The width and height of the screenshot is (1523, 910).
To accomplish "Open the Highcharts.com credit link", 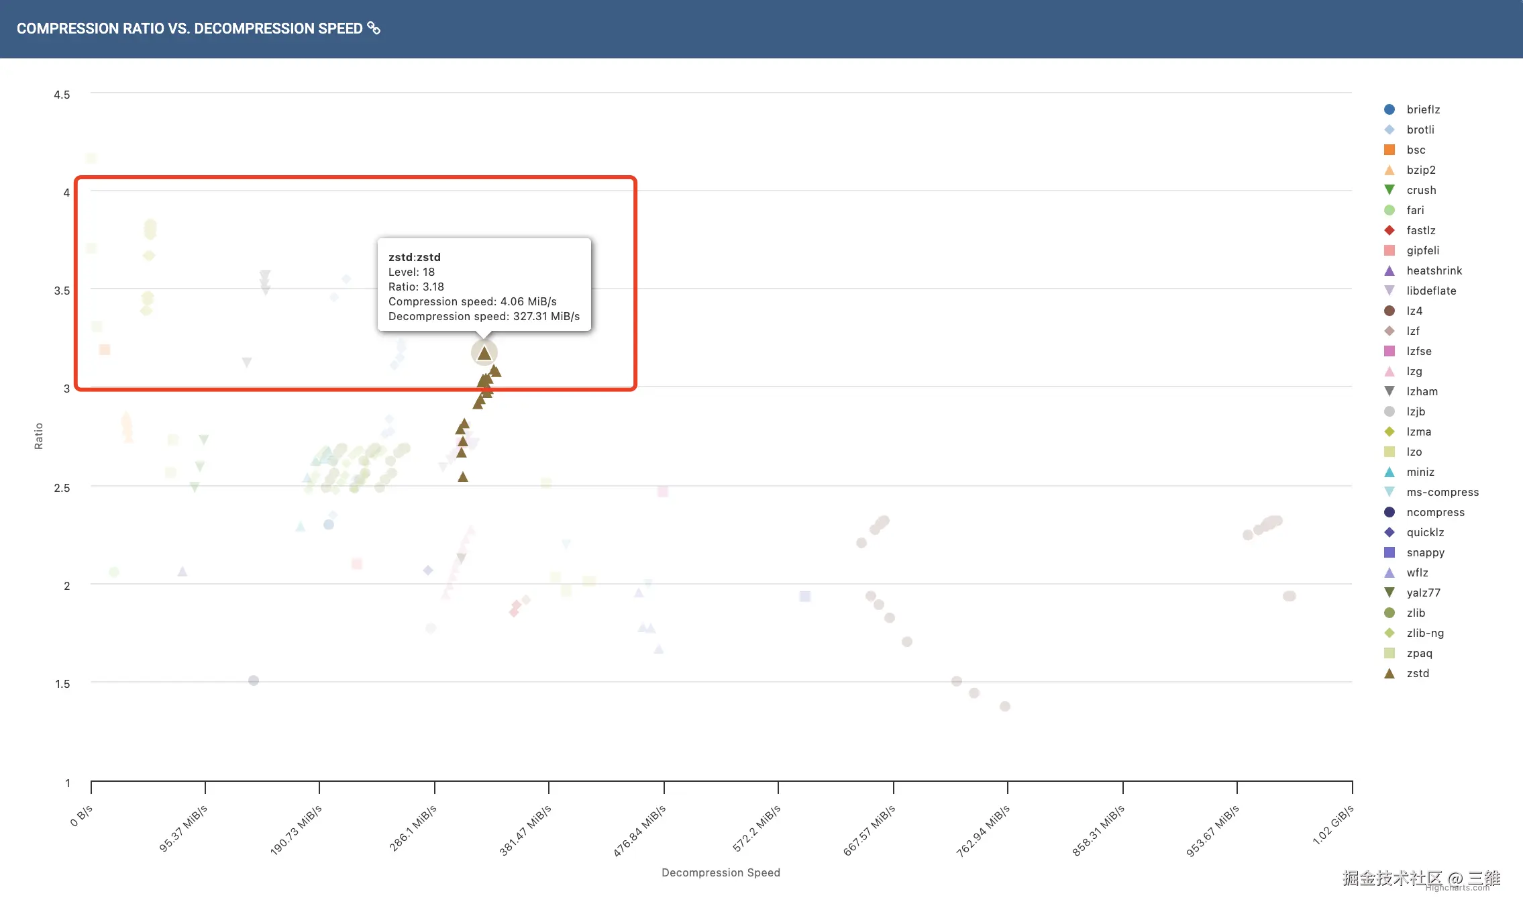I will click(1457, 888).
